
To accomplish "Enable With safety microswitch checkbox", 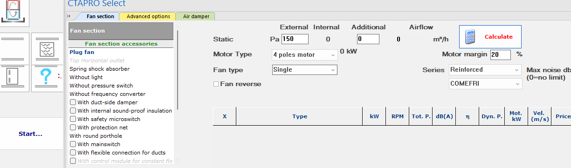I will [x=73, y=119].
